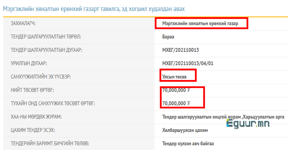This screenshot has height=150, width=288.
Task: Select label САНХҮҮЖИЛТИЙН ЭХ ҮҮСВЭР
Action: click(41, 77)
